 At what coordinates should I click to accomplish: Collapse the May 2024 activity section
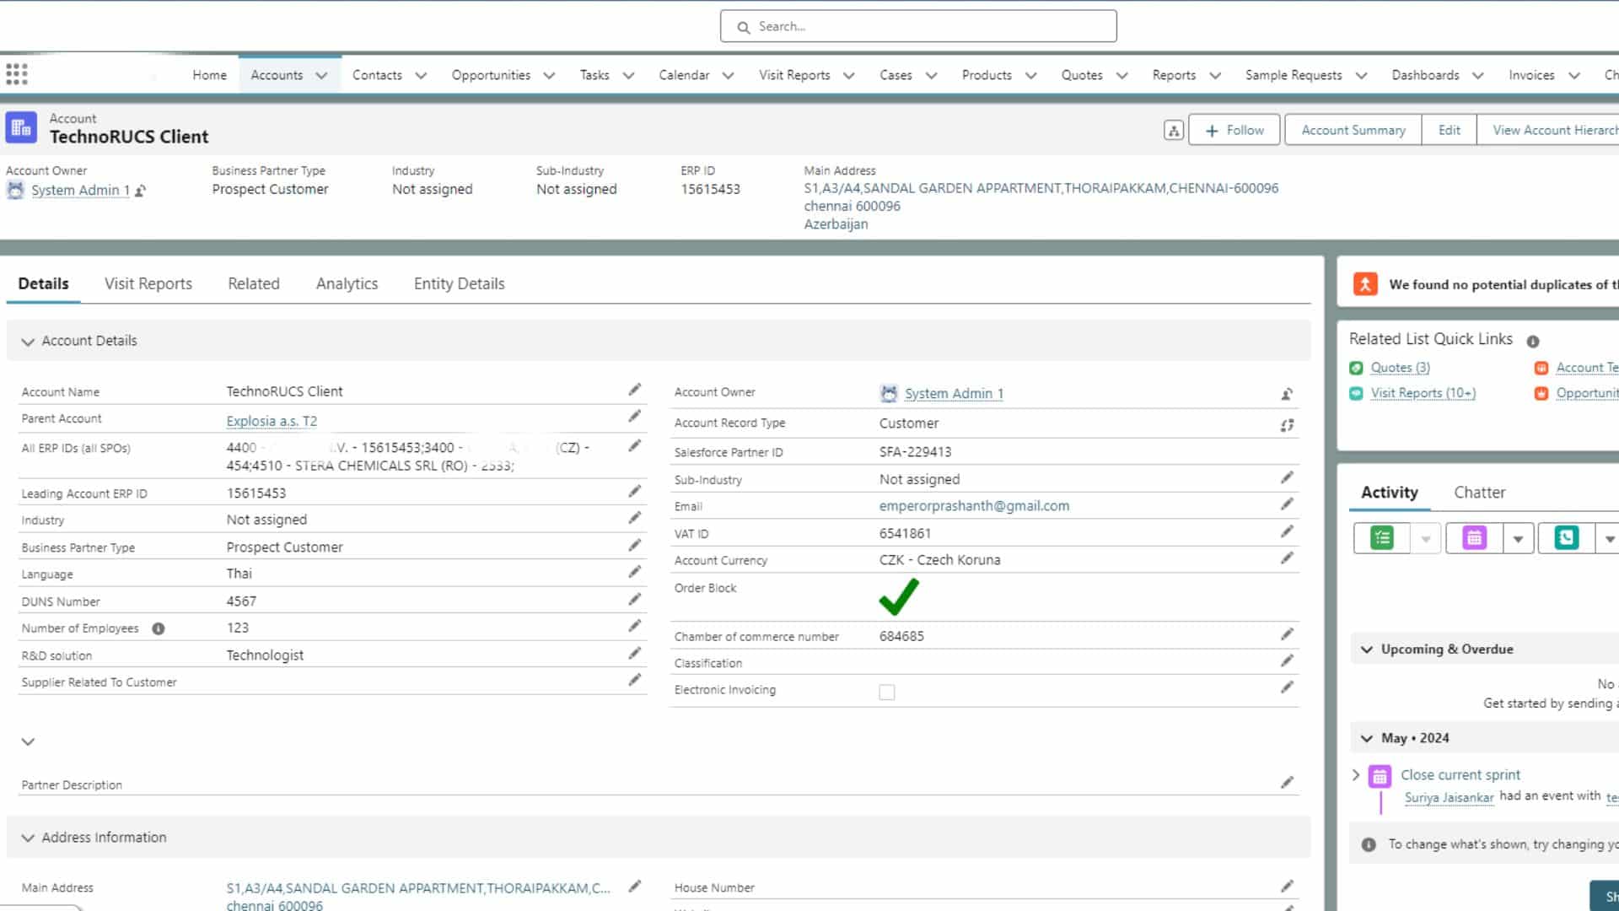pos(1367,738)
